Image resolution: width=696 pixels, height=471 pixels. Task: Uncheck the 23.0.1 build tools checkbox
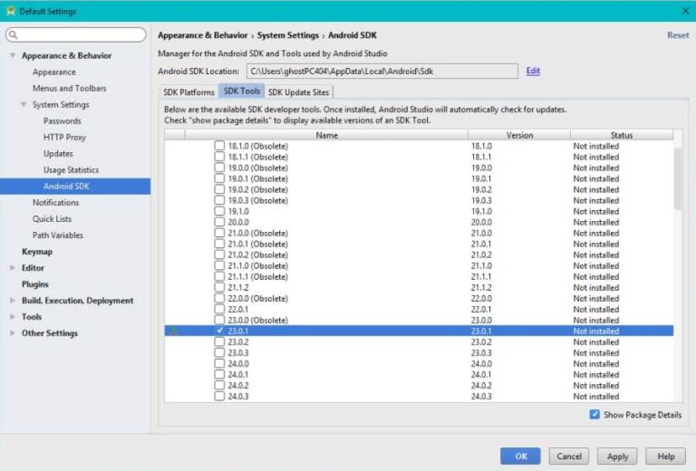[x=219, y=332]
